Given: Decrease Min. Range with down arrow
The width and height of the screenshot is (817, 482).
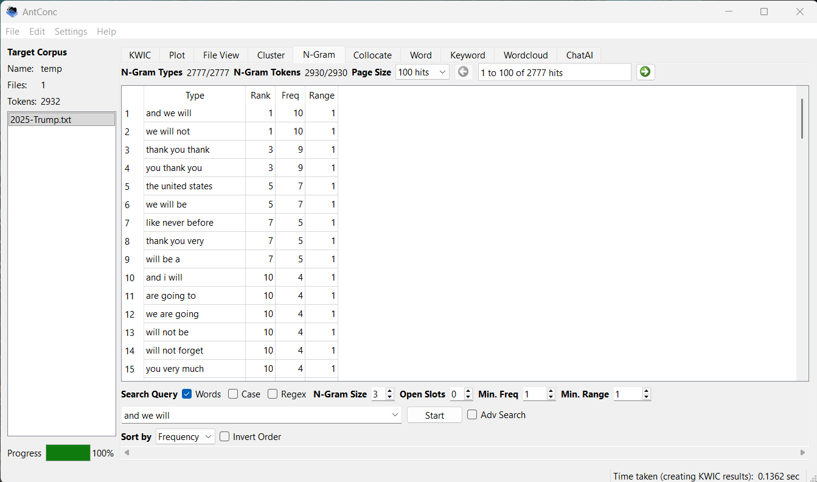Looking at the screenshot, I should click(x=647, y=397).
